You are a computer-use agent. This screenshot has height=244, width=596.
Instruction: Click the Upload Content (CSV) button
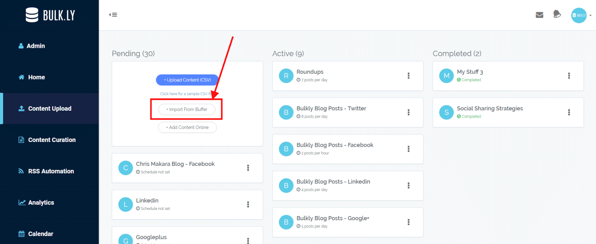pyautogui.click(x=187, y=80)
